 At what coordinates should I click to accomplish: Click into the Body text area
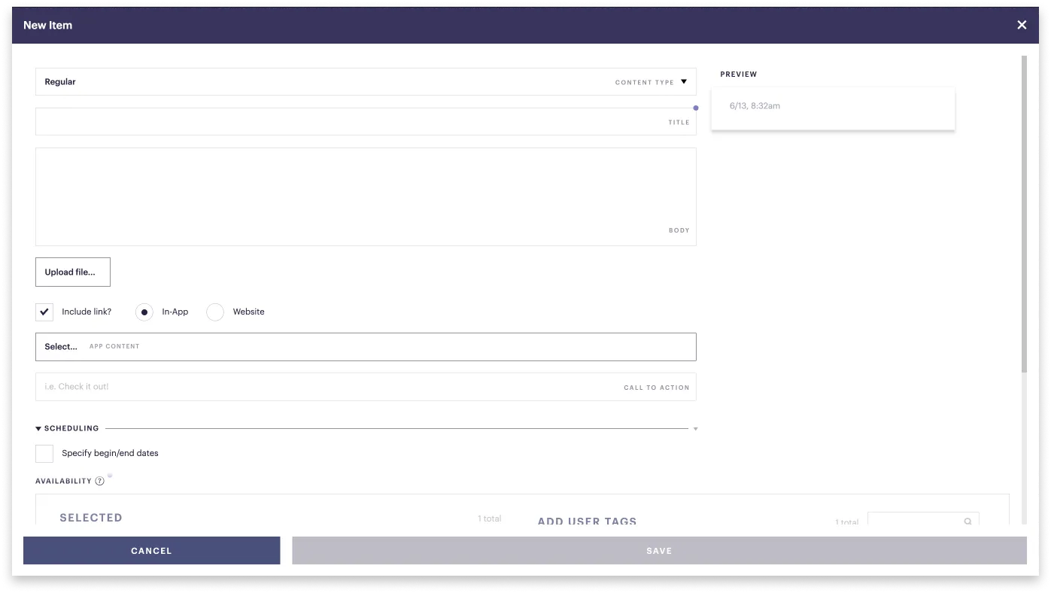pos(366,196)
